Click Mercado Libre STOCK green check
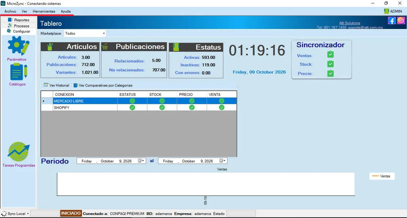407x218 pixels. click(162, 101)
